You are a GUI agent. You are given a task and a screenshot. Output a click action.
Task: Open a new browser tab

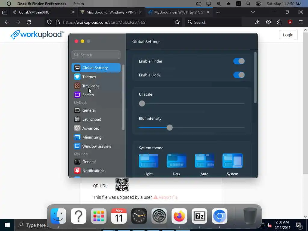tap(218, 12)
